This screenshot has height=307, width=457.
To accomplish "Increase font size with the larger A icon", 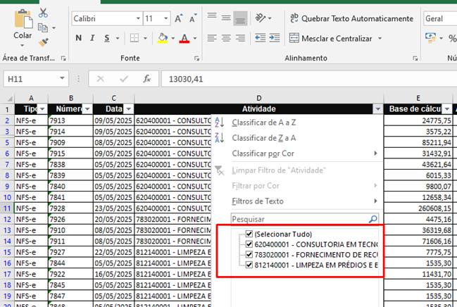I will tap(178, 18).
